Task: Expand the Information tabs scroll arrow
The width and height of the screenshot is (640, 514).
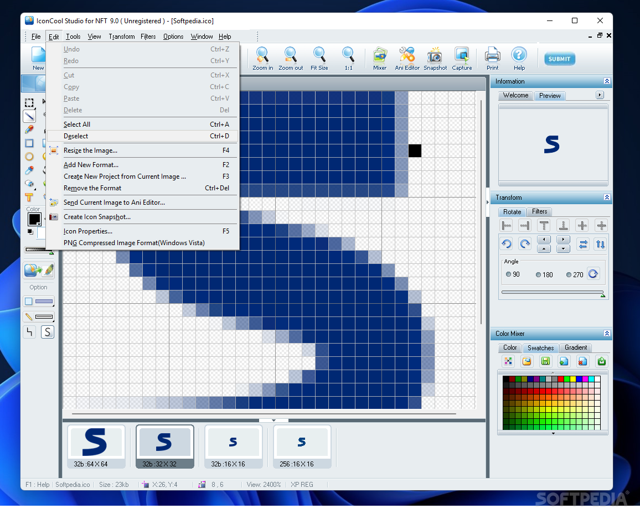Action: click(600, 95)
